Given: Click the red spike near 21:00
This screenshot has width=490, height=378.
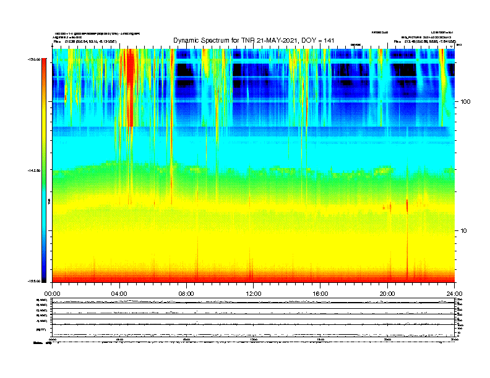Looking at the screenshot, I should coord(407,206).
